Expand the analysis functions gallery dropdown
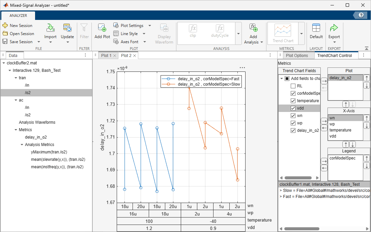 [238, 34]
